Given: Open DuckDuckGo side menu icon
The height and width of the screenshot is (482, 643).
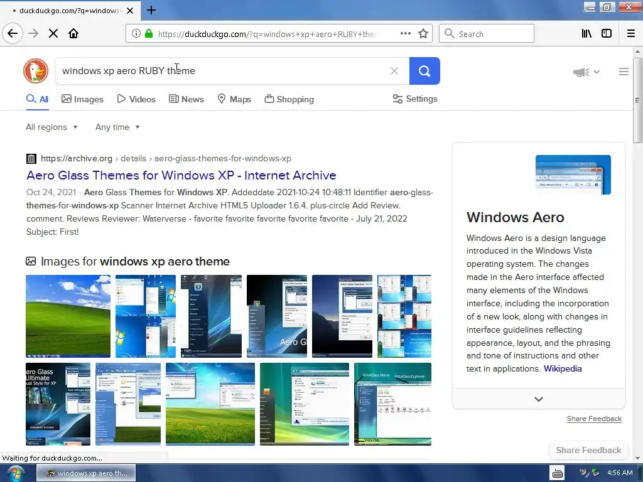Looking at the screenshot, I should tap(624, 72).
